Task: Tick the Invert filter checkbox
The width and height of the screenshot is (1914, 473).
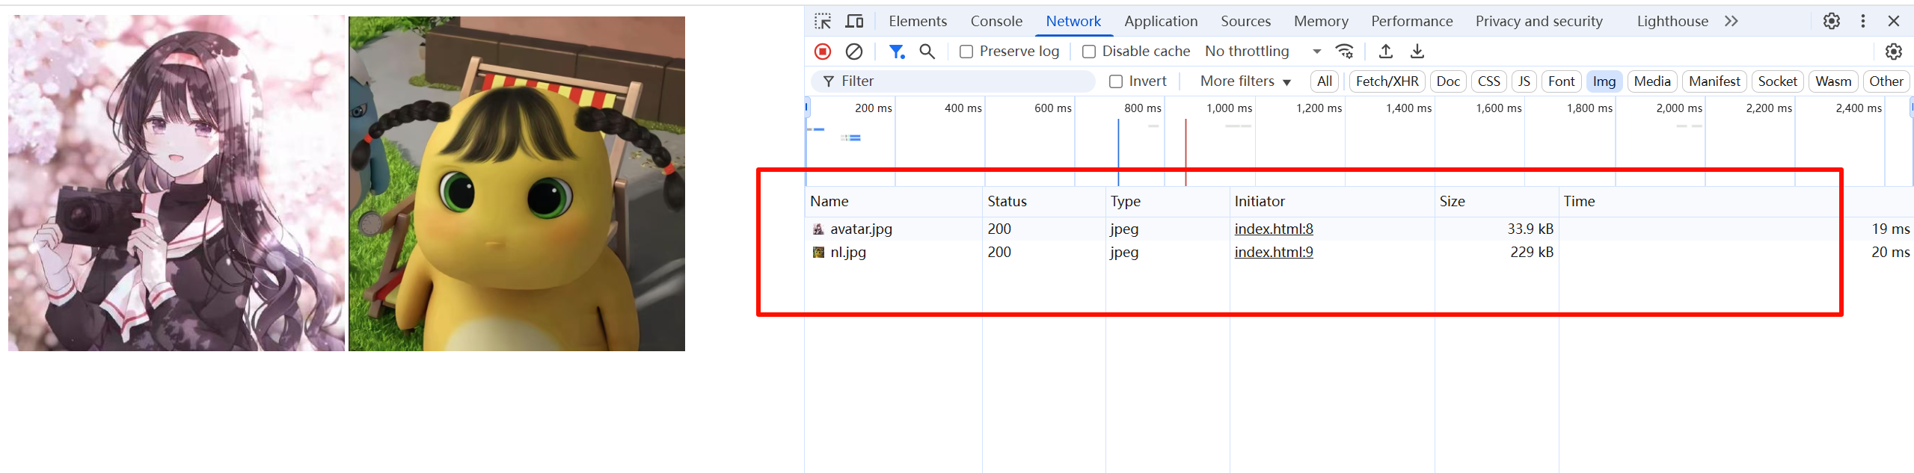Action: [1116, 81]
